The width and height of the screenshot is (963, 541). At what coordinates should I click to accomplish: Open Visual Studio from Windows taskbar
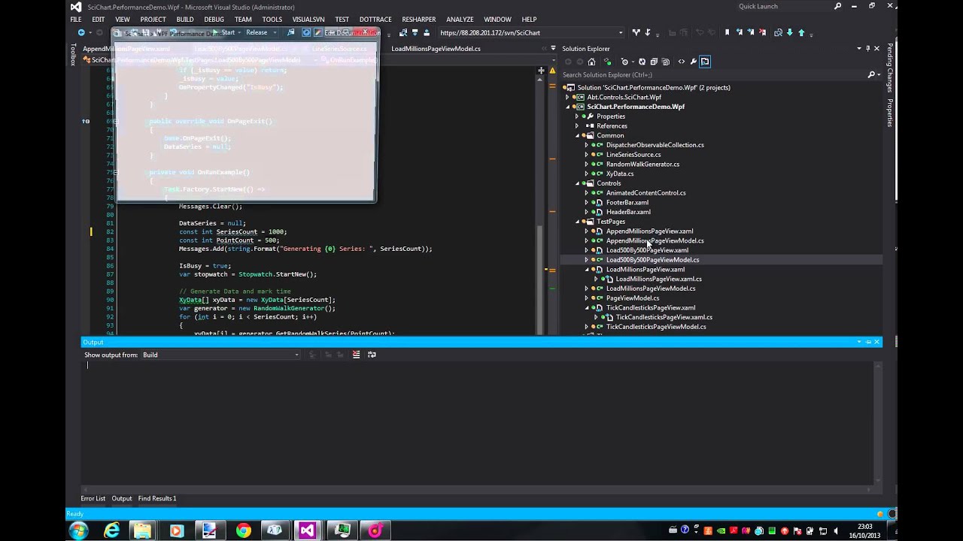pyautogui.click(x=308, y=530)
